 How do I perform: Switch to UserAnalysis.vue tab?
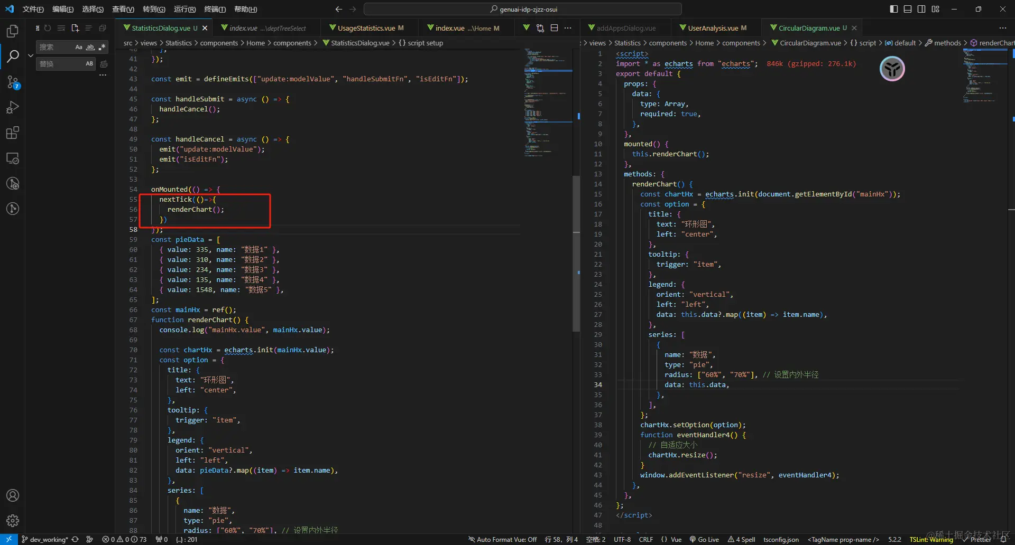tap(713, 28)
